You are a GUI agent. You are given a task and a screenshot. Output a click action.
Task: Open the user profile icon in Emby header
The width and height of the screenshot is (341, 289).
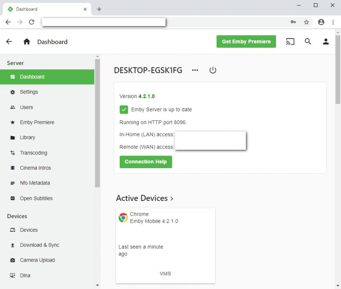tap(325, 42)
